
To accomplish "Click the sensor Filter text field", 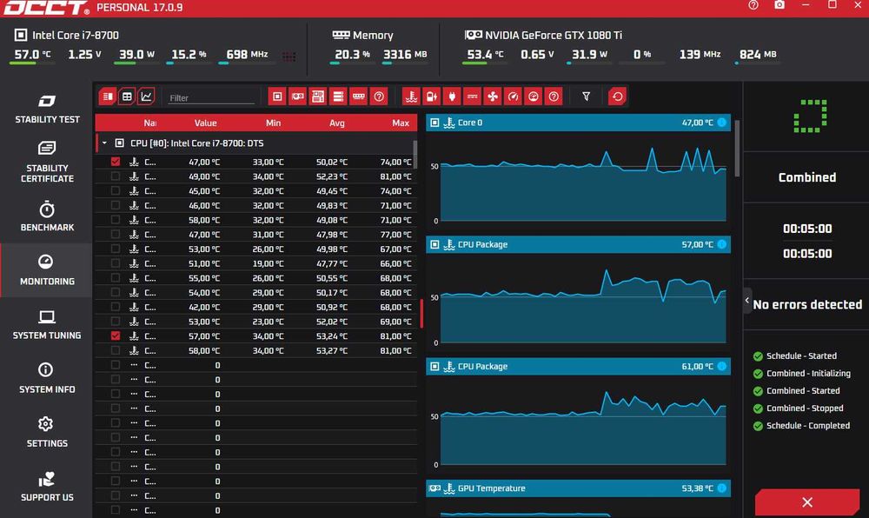I will (x=211, y=97).
